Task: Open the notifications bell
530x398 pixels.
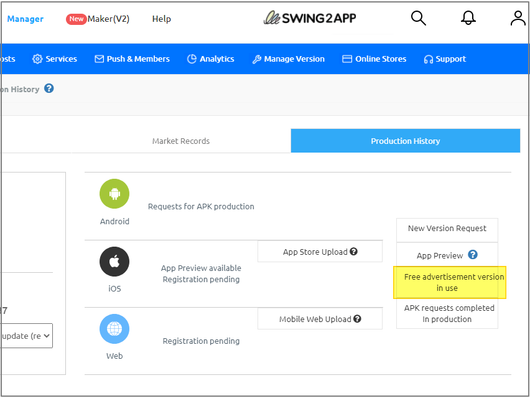Action: pos(468,18)
